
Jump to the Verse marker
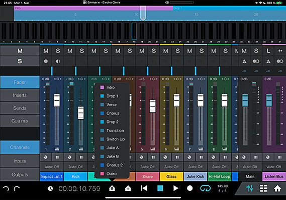[x=112, y=105]
